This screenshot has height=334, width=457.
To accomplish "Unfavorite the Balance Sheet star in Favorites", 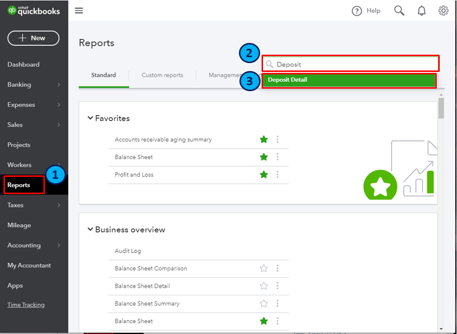I will click(264, 157).
